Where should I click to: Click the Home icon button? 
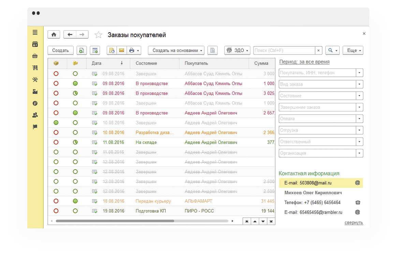point(54,35)
